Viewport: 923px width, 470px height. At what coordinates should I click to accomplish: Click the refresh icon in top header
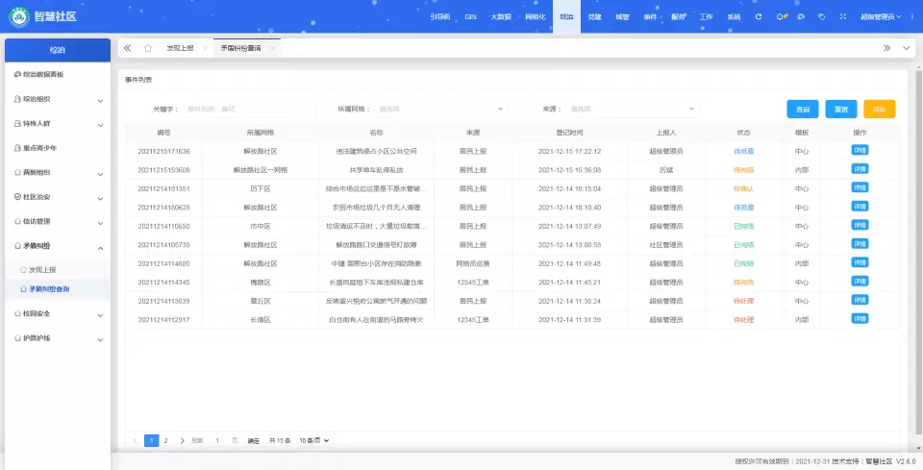tap(759, 16)
